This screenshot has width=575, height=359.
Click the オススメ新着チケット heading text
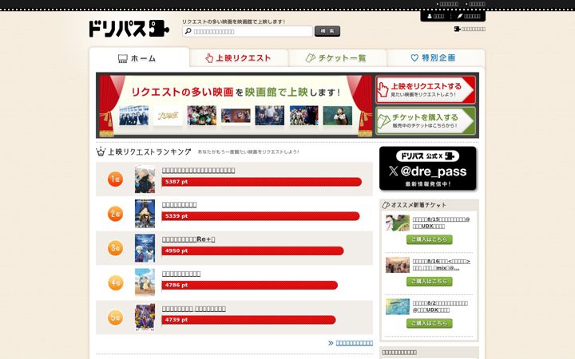pyautogui.click(x=418, y=205)
